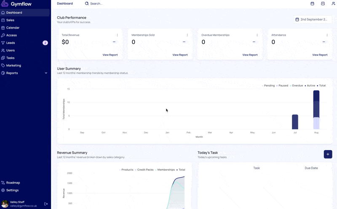337x209 pixels.
Task: Open the inbox icon in top bar
Action: tap(323, 3)
